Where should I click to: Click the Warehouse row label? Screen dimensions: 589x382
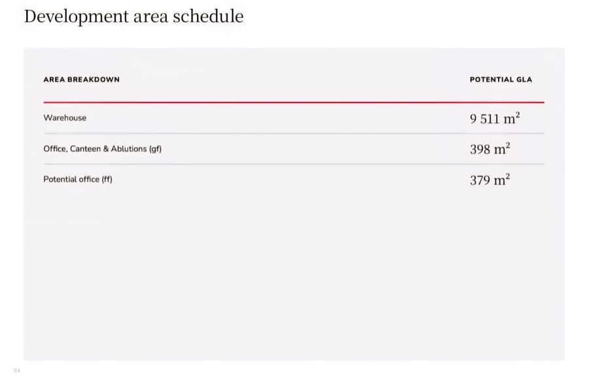click(65, 118)
